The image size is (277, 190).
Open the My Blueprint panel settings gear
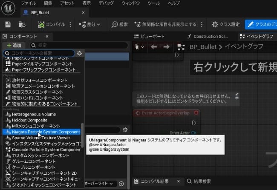(x=125, y=130)
